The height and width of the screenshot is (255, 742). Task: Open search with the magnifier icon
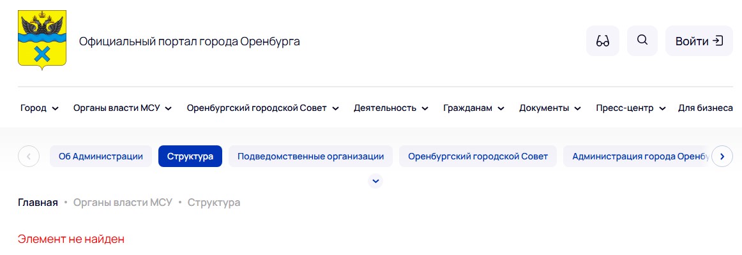click(642, 41)
